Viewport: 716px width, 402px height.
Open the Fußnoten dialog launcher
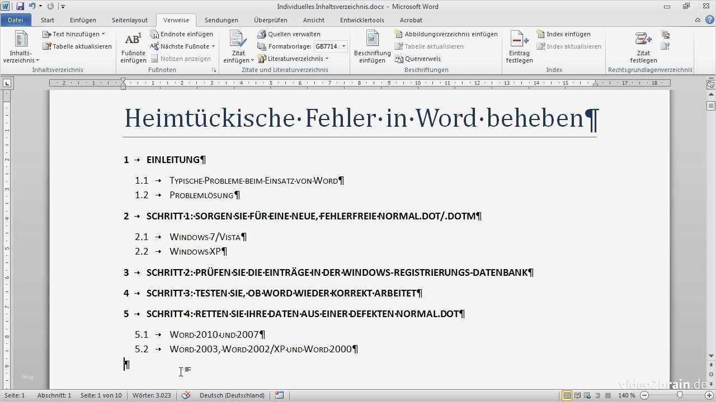coord(214,70)
